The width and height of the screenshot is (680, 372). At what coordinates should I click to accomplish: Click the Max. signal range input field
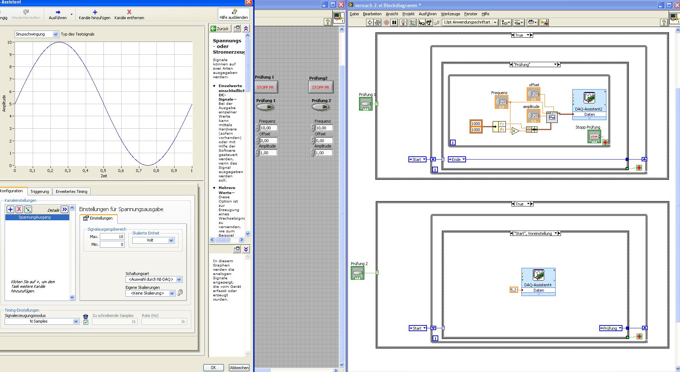(x=112, y=237)
